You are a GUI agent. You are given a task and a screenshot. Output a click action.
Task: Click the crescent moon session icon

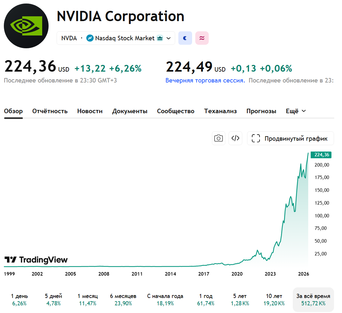tap(185, 38)
